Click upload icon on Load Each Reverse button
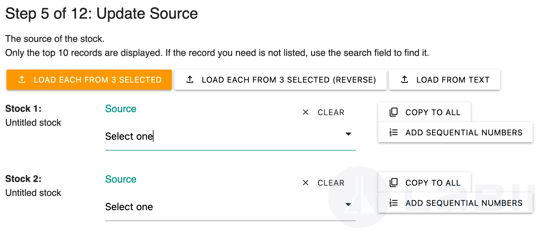The width and height of the screenshot is (542, 231). [190, 79]
